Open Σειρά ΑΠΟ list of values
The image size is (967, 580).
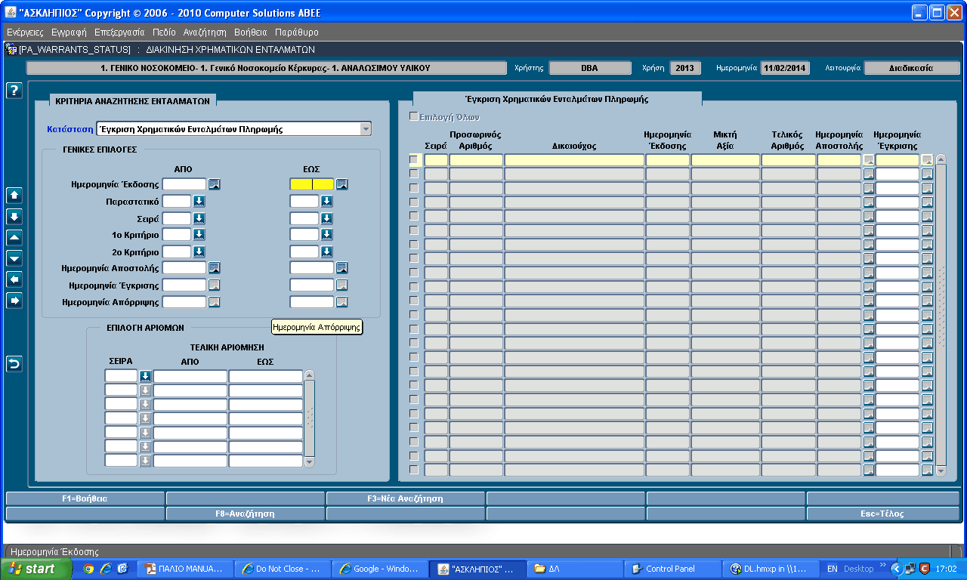coord(199,218)
